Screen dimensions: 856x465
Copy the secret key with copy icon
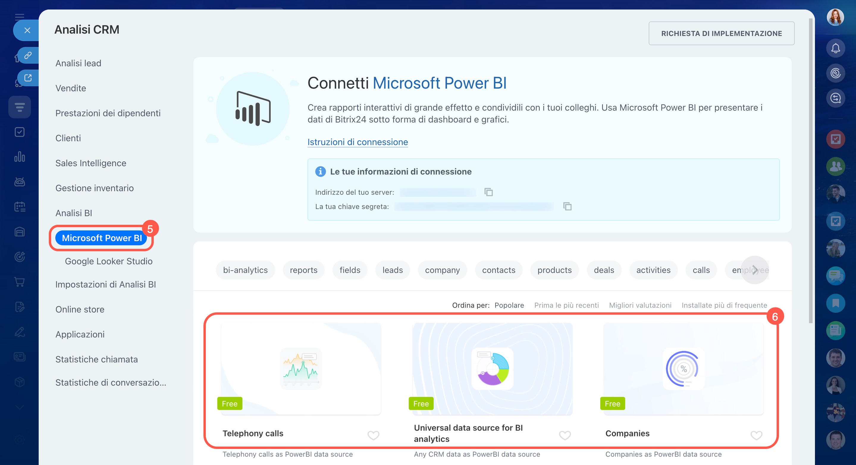click(567, 206)
